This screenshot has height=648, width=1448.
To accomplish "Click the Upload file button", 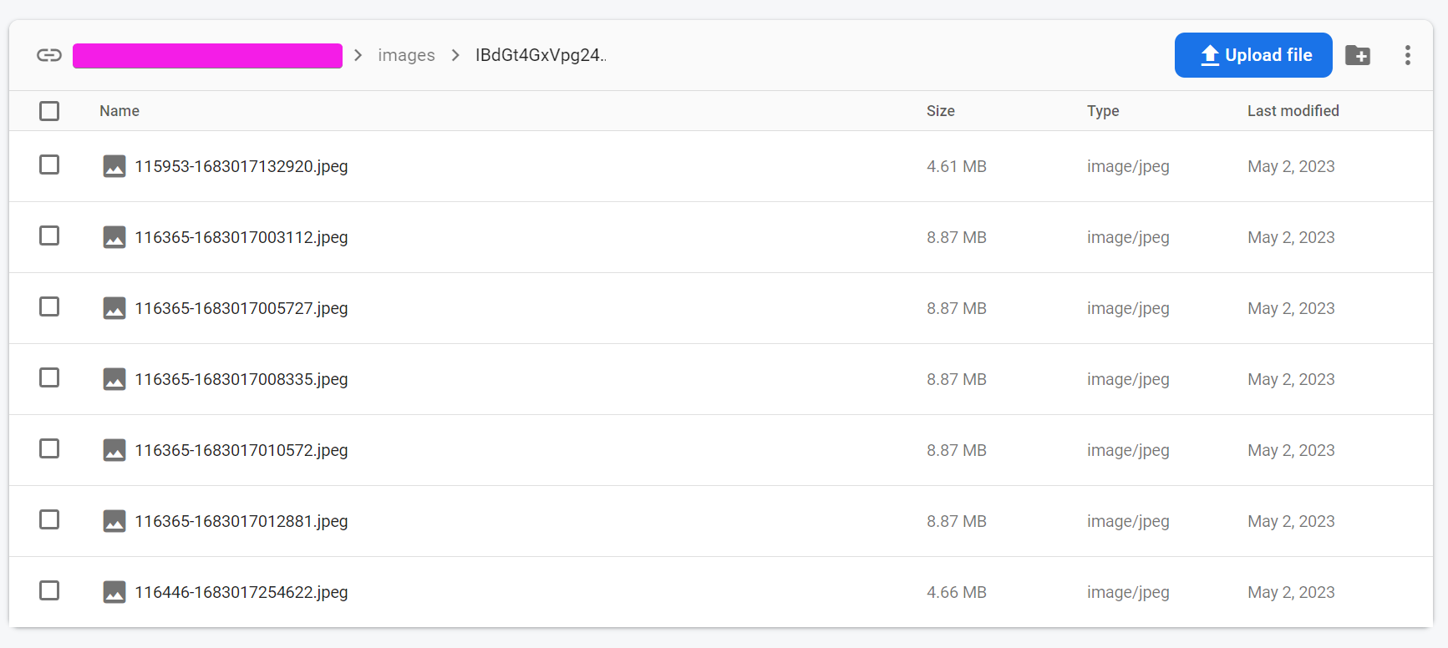I will coord(1253,55).
